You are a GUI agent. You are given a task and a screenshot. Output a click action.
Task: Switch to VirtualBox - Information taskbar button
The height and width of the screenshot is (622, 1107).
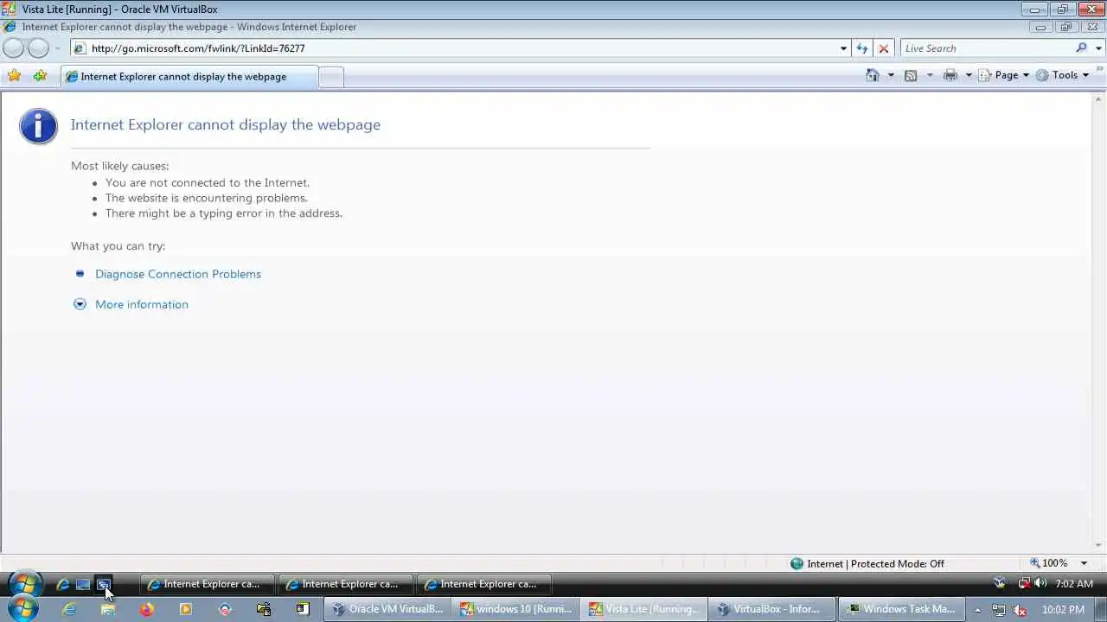click(x=772, y=609)
